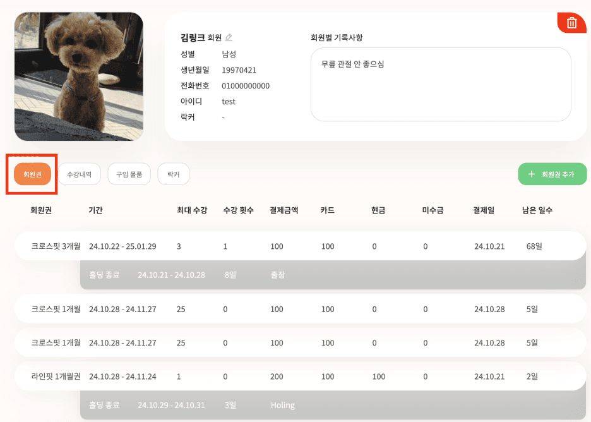Click payment date 24.10.21 in 크로스핏 3개월 row
Image resolution: width=591 pixels, height=422 pixels.
(489, 246)
